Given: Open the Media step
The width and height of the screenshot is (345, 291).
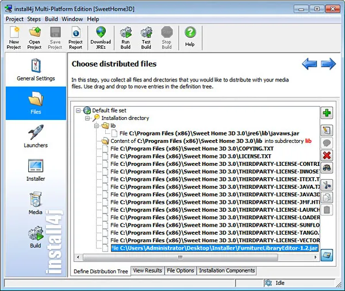Looking at the screenshot, I should coord(36,203).
